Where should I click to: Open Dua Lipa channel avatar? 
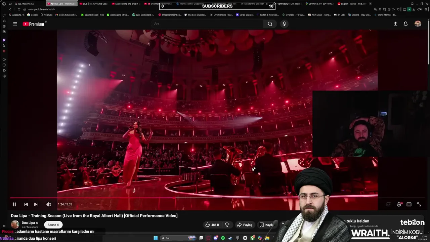[15, 225]
